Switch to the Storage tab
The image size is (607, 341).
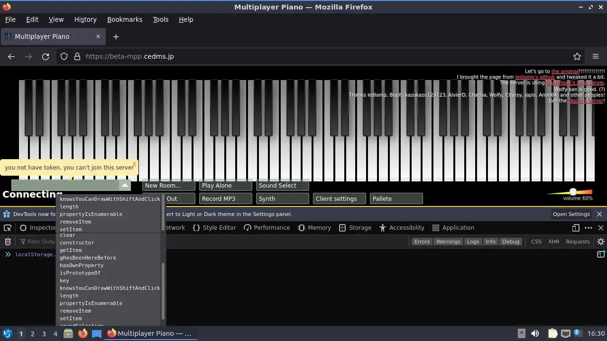tap(355, 228)
